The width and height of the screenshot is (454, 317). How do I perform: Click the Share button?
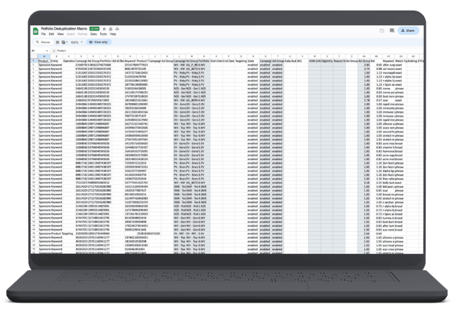tap(407, 30)
